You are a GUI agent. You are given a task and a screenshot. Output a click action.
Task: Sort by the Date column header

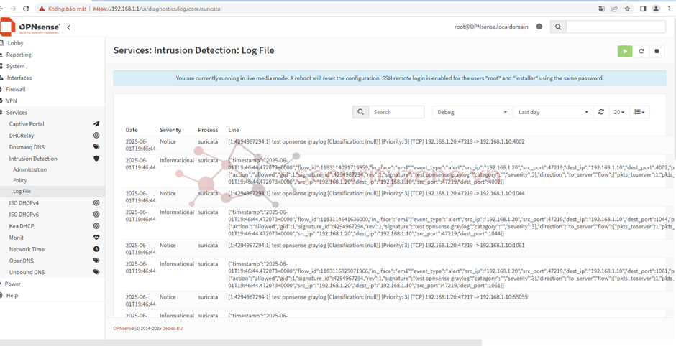point(132,130)
